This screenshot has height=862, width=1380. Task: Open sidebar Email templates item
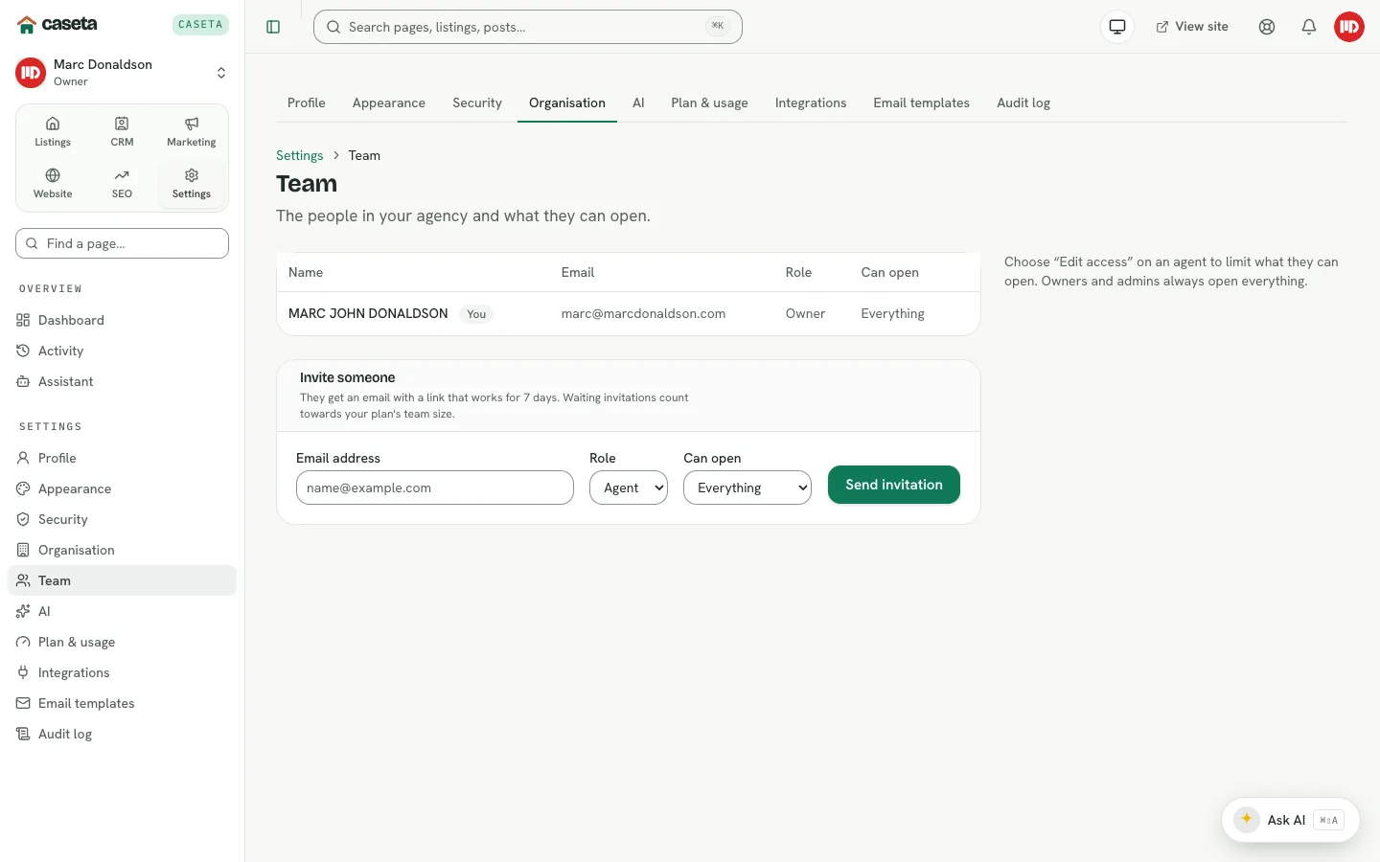[x=122, y=703]
